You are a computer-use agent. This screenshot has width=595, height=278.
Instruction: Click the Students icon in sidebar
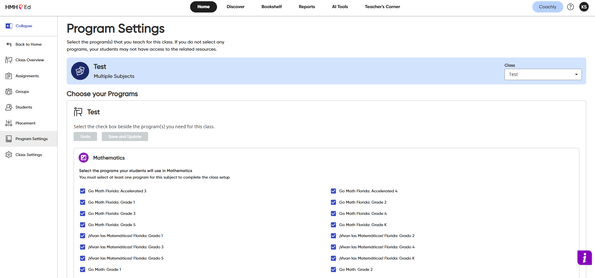[x=9, y=107]
